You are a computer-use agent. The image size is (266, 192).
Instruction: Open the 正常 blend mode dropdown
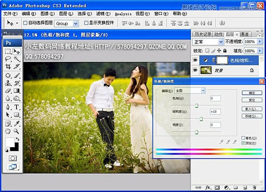(208, 41)
